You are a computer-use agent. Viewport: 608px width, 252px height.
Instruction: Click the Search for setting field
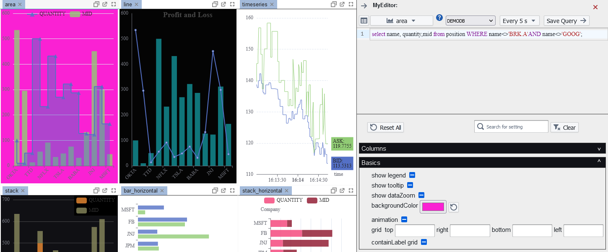click(x=512, y=126)
